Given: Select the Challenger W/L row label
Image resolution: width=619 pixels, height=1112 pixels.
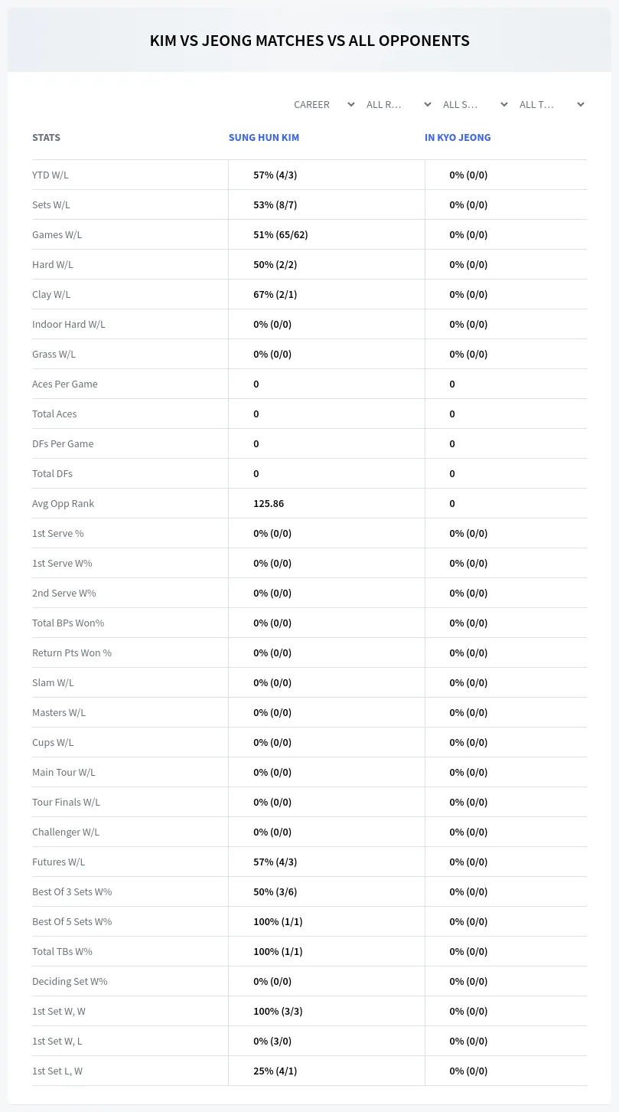Looking at the screenshot, I should [x=66, y=832].
